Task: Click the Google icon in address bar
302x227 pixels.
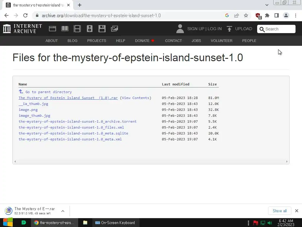Action: coord(227,15)
